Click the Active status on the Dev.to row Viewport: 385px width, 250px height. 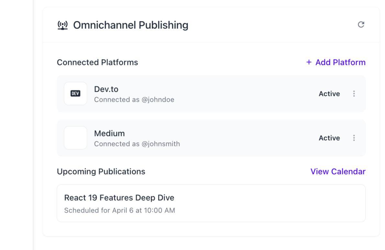pyautogui.click(x=329, y=94)
